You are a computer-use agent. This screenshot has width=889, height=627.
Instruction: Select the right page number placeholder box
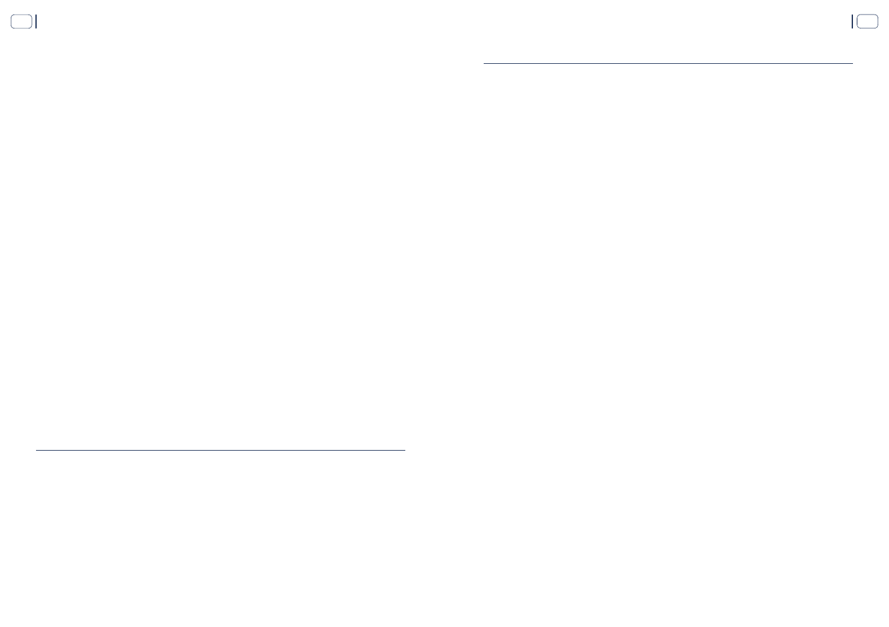pos(868,21)
